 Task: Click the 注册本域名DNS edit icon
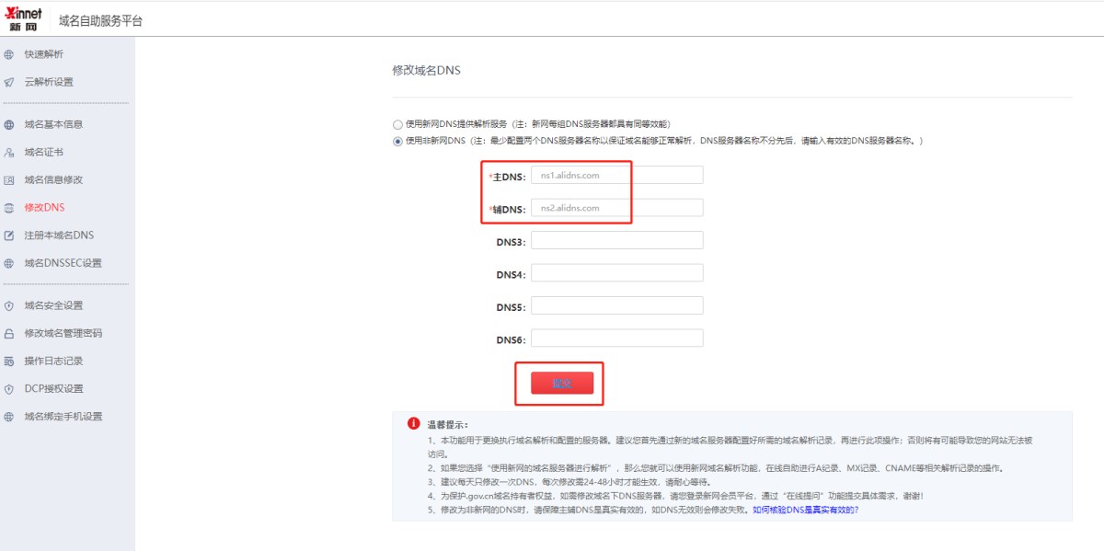click(x=9, y=235)
